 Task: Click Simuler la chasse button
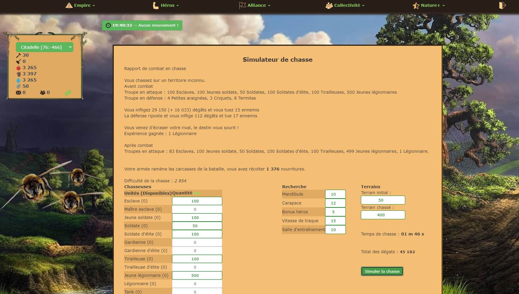click(x=382, y=271)
